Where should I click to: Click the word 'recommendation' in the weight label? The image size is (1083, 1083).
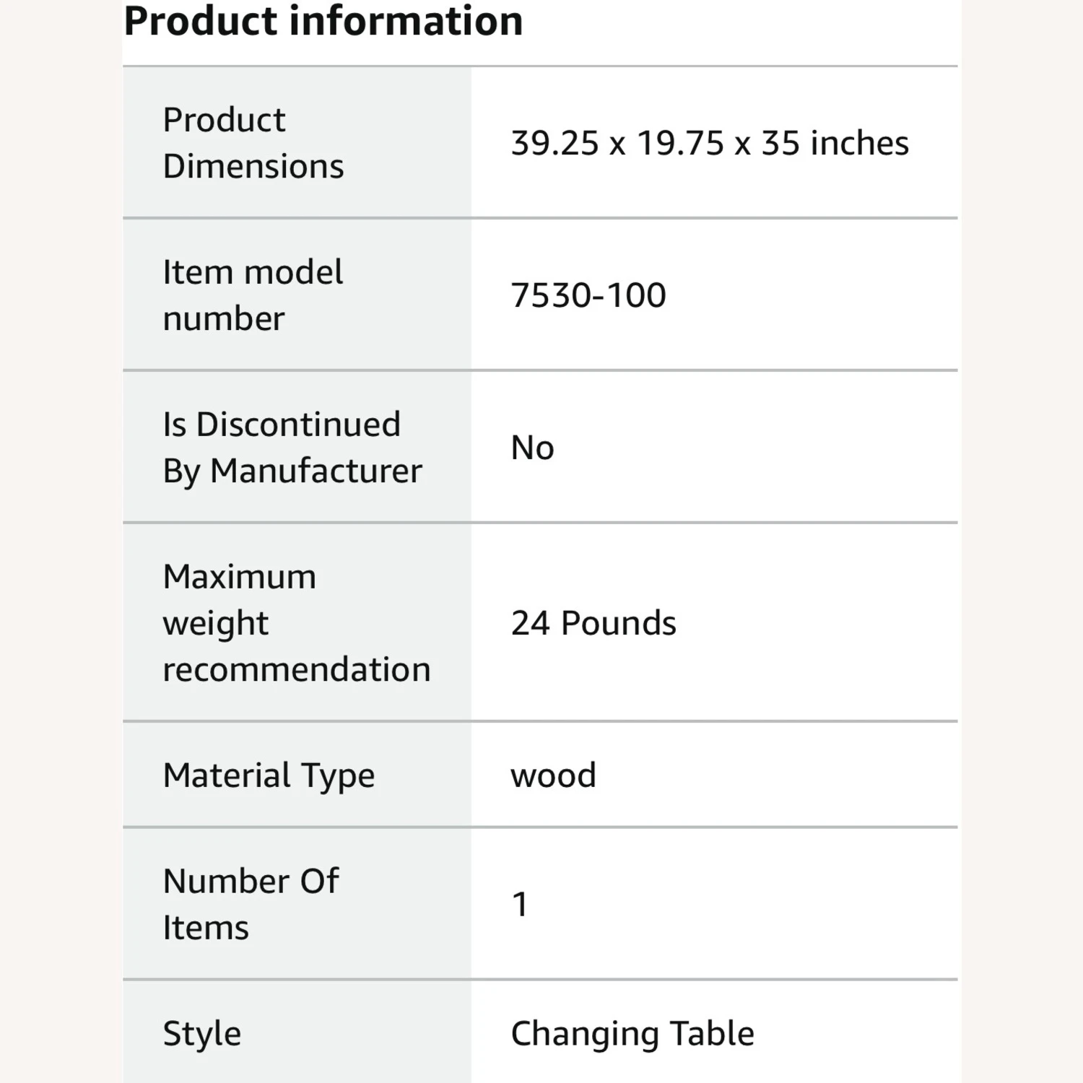pyautogui.click(x=296, y=669)
